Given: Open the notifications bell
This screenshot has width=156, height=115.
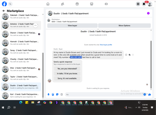Looking at the screenshot, I should pyautogui.click(x=144, y=4).
